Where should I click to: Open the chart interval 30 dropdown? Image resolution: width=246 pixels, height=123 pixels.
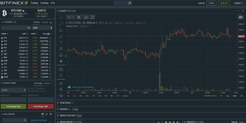[71, 17]
